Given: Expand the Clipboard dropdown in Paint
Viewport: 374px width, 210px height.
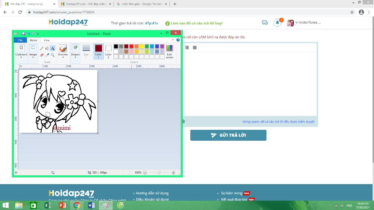Looking at the screenshot, I should [21, 57].
